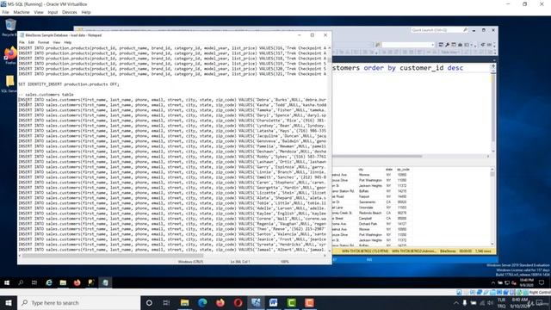Open the Notepad View menu
The width and height of the screenshot is (551, 310).
[x=57, y=42]
